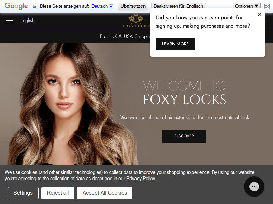Open cookie Settings

(x=23, y=193)
